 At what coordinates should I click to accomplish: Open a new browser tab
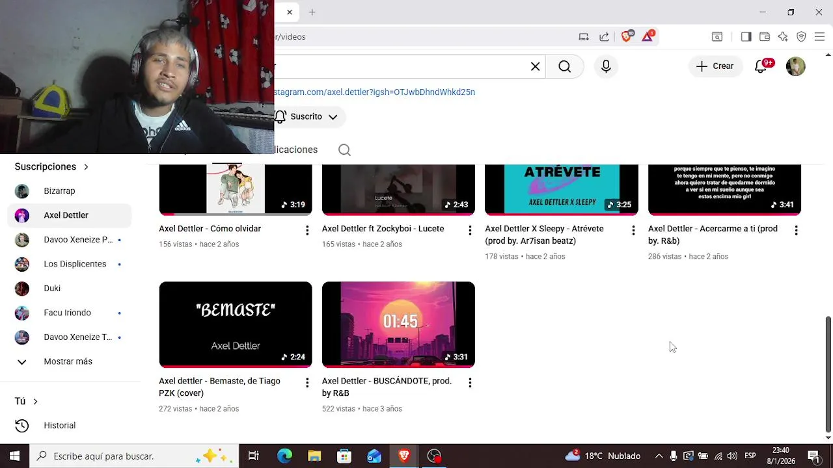(312, 12)
